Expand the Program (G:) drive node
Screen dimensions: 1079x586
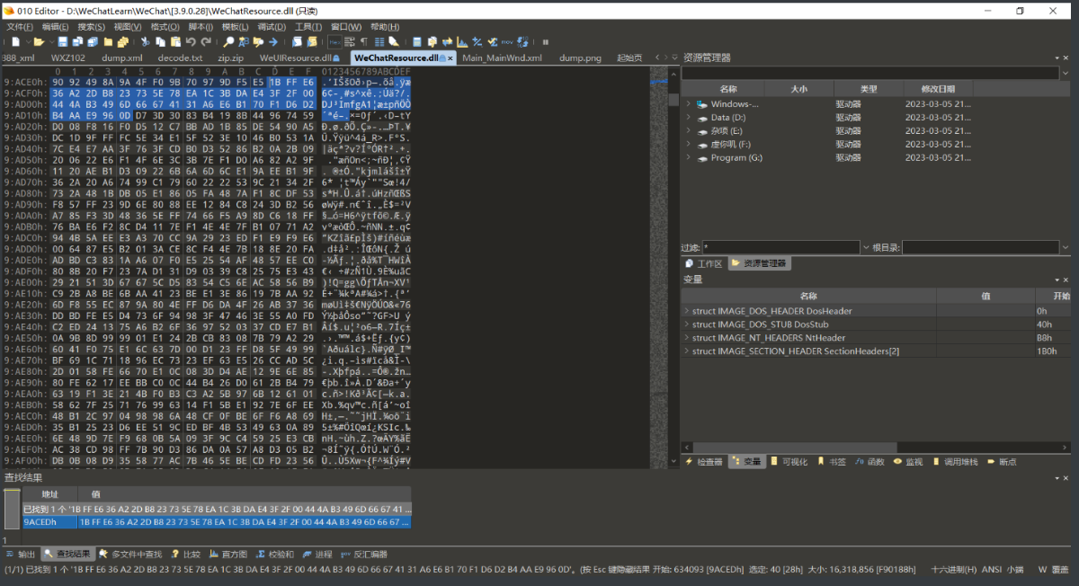tap(688, 157)
